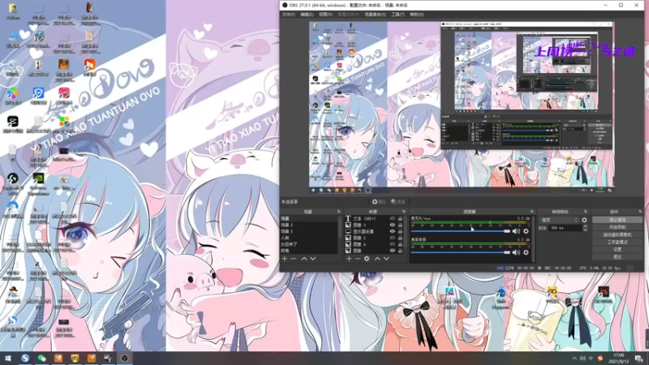The width and height of the screenshot is (649, 365).
Task: Remove selected scene with minus icon
Action: 294,259
